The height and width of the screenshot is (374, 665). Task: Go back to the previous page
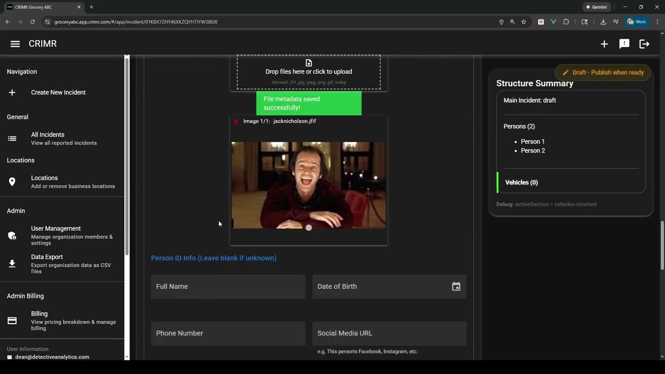click(7, 22)
